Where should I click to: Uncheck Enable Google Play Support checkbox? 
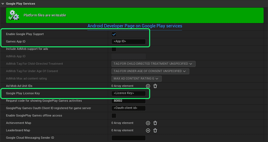[x=114, y=34]
